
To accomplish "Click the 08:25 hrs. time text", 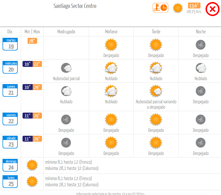I will (194, 12).
